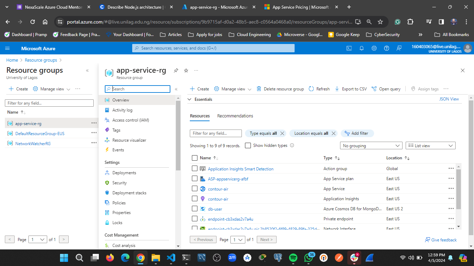Show info about hidden types

(x=292, y=145)
